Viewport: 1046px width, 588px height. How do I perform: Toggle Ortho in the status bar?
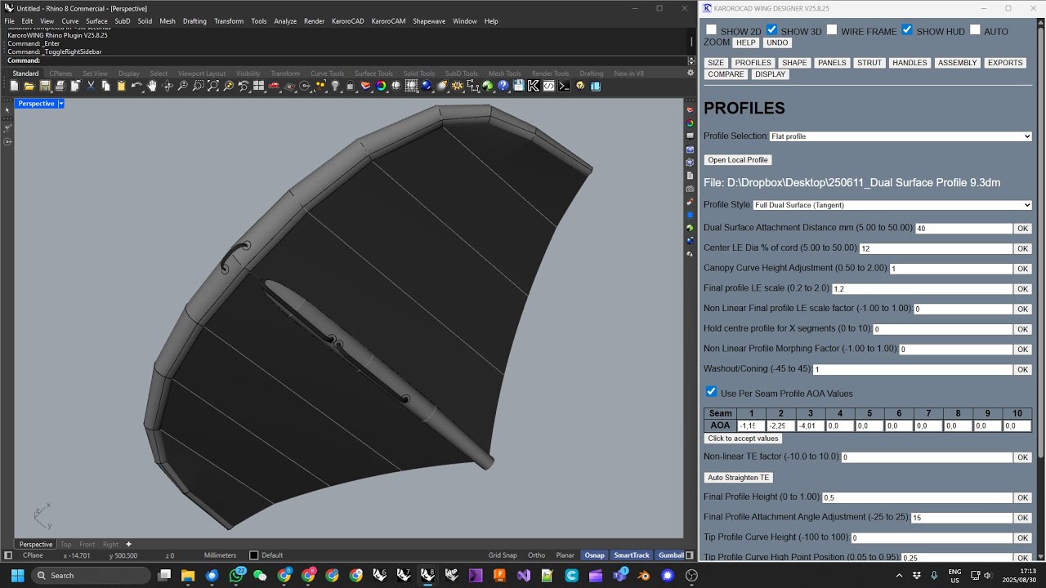pos(536,555)
